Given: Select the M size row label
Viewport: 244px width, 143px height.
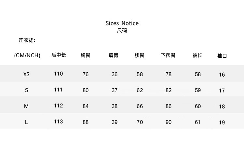Looking at the screenshot, I should click(x=27, y=106).
